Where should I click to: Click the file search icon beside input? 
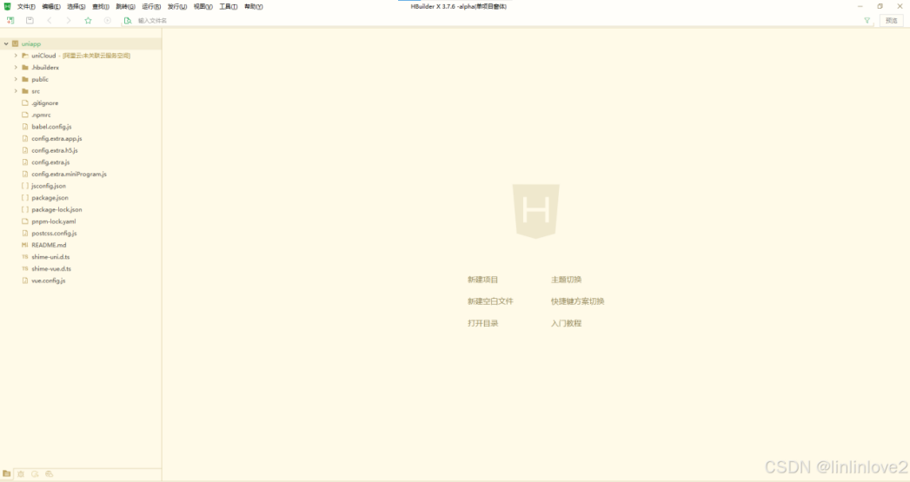(x=128, y=20)
